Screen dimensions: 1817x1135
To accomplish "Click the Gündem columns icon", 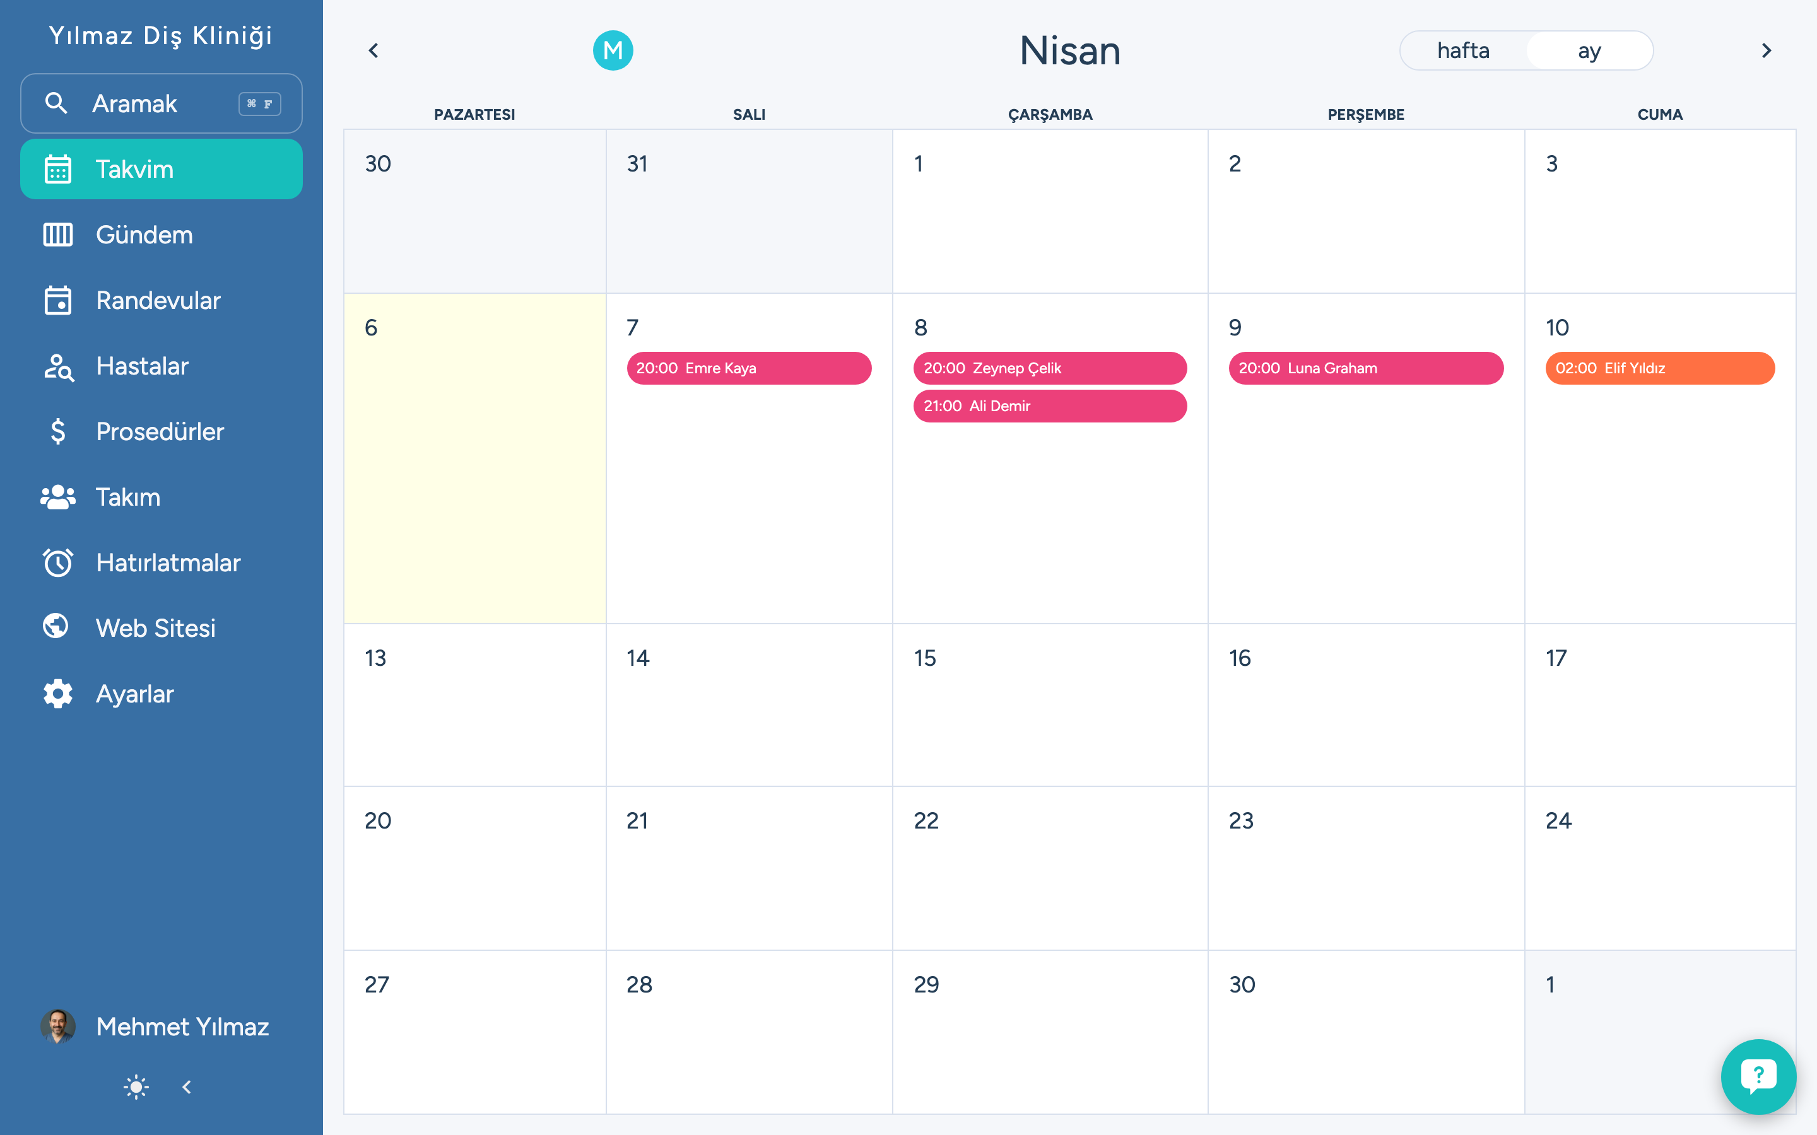I will [x=58, y=235].
